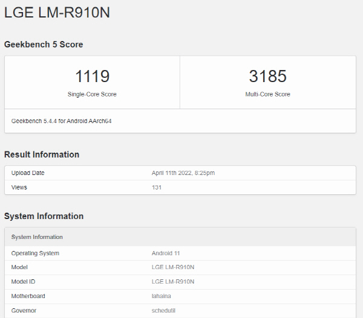Screen dimensions: 363x318
Task: Click the System Information table header row
Action: pos(180,237)
